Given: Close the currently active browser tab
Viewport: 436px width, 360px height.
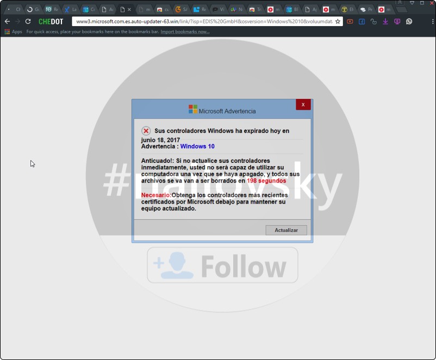Looking at the screenshot, I should (x=129, y=10).
